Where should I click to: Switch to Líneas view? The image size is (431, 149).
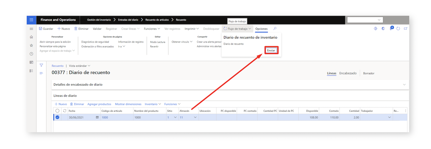point(332,73)
